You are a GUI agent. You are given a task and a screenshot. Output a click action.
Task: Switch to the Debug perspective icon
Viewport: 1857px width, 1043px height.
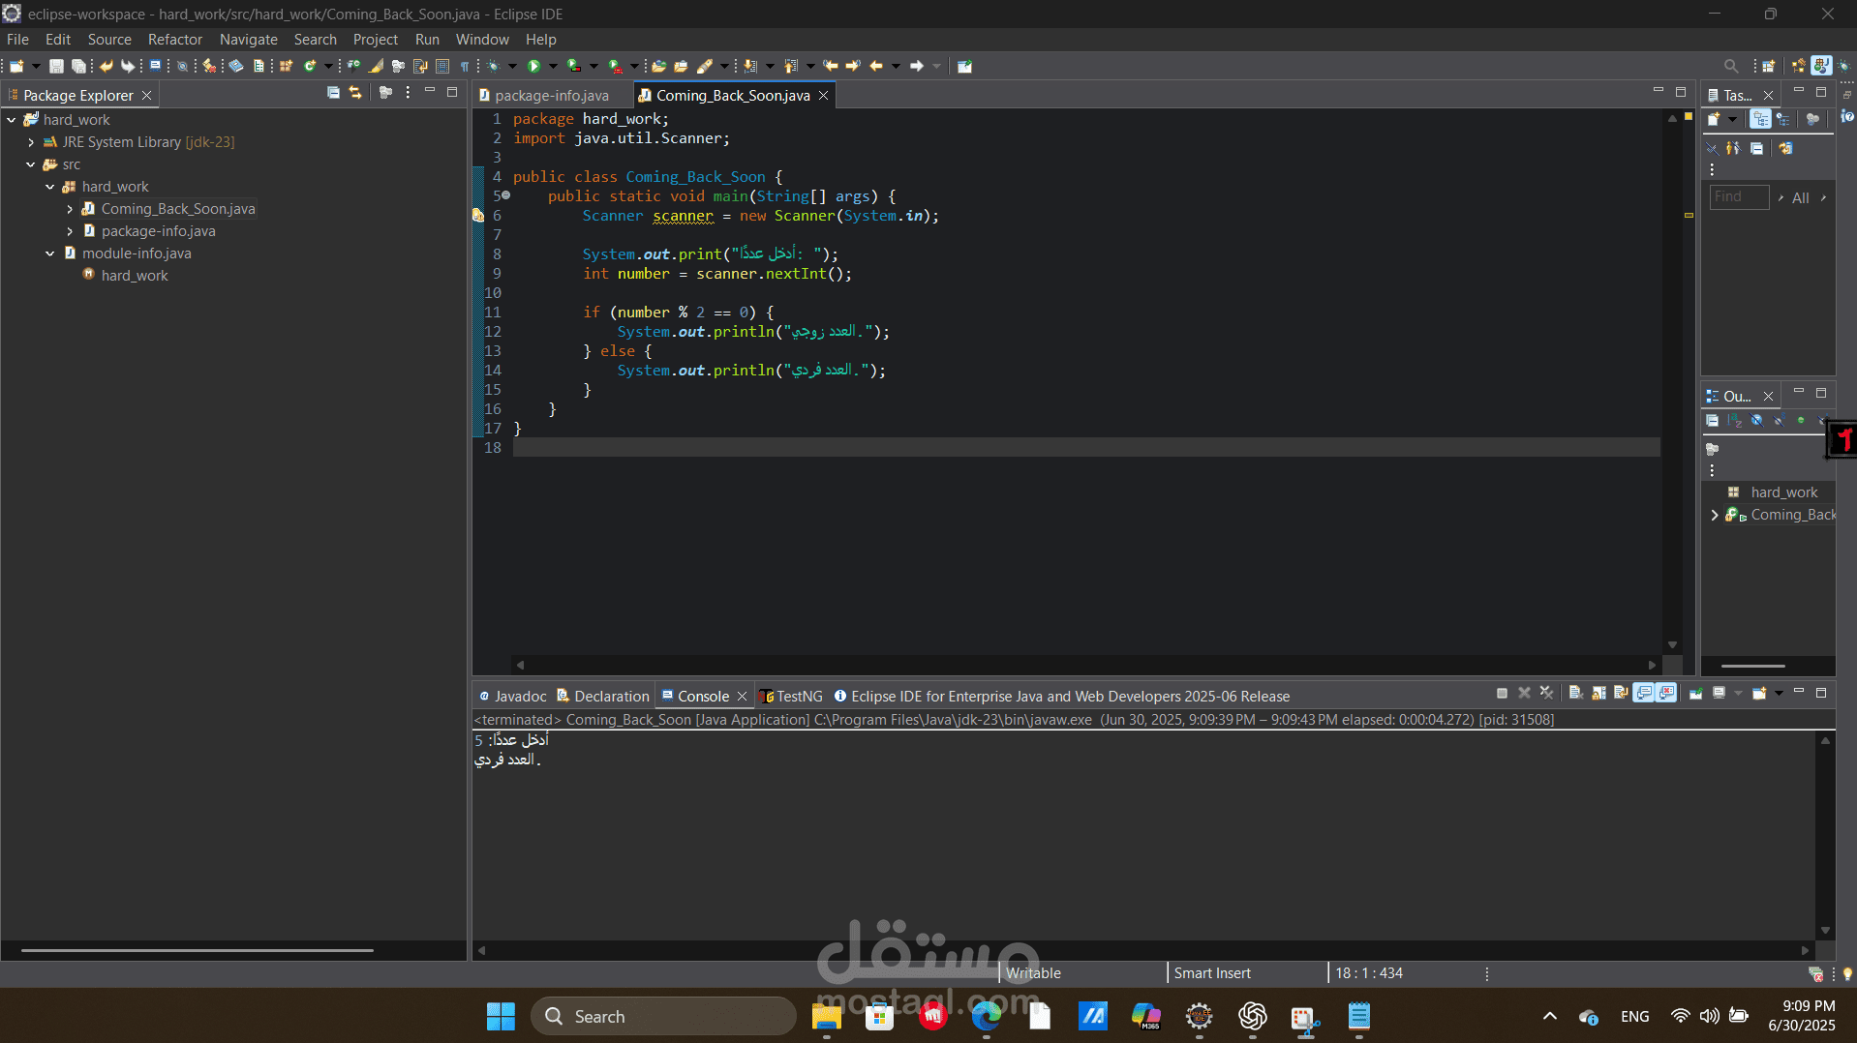point(1843,66)
